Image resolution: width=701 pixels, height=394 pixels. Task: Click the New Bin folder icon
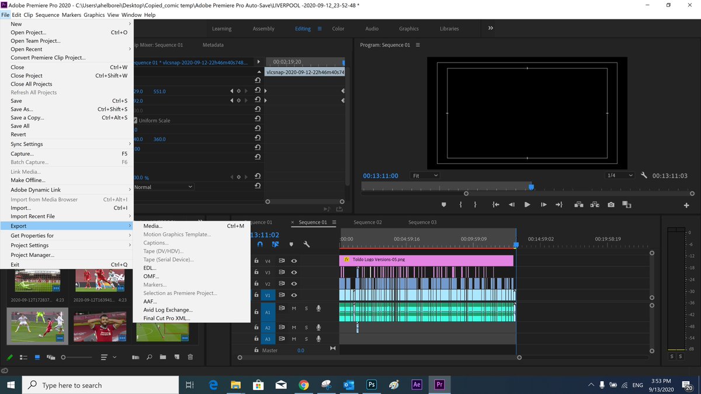point(162,357)
